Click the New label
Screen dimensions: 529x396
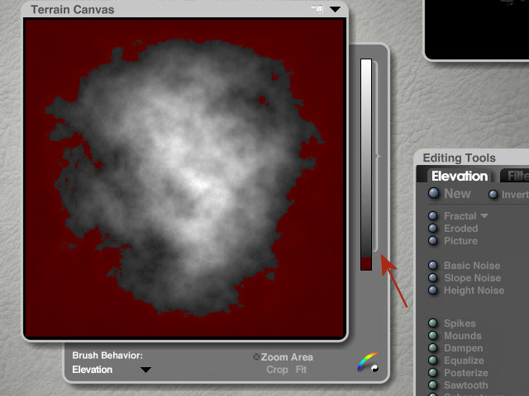point(457,194)
